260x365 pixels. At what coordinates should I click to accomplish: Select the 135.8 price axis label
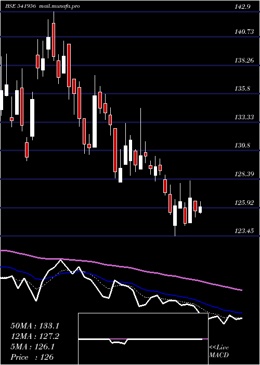242,89
